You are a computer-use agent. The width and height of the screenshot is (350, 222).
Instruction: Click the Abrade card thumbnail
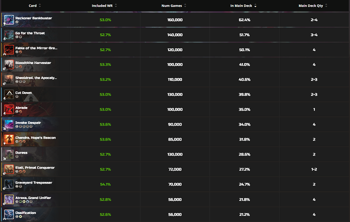coord(9,109)
